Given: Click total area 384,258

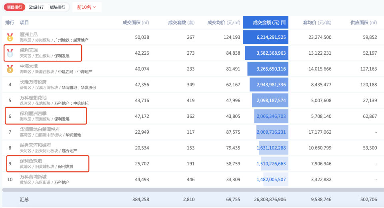Looking at the screenshot, I should tap(140, 200).
